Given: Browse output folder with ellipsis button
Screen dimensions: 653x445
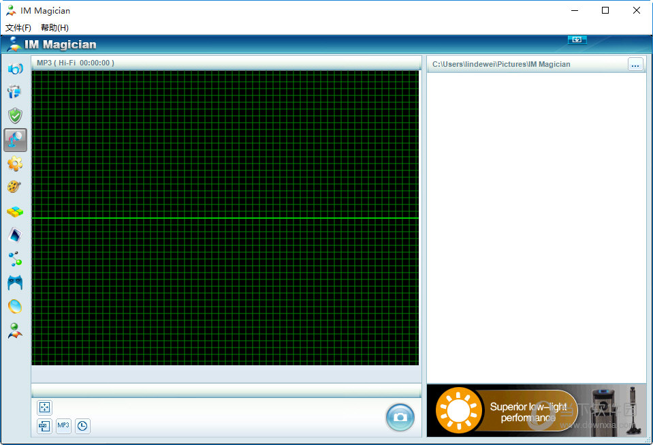Looking at the screenshot, I should click(x=635, y=65).
